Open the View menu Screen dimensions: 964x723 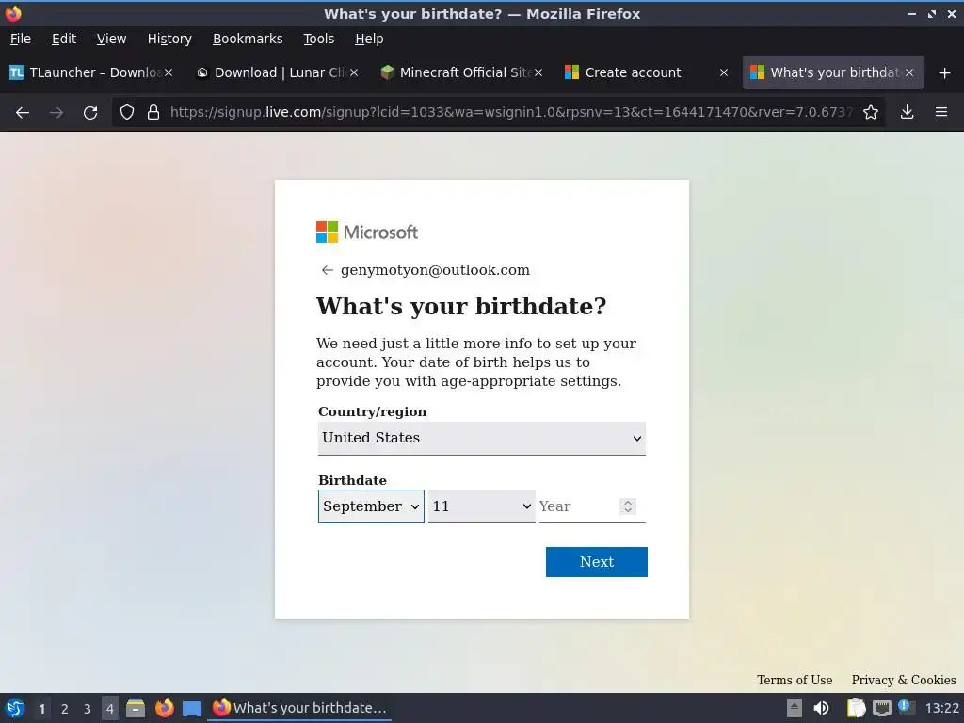click(x=111, y=39)
